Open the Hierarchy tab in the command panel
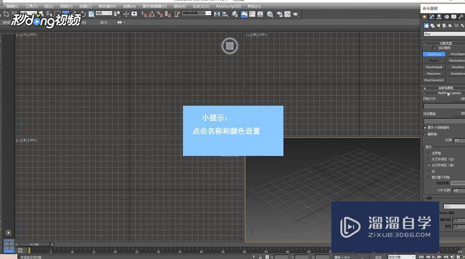This screenshot has width=465, height=259. pyautogui.click(x=439, y=17)
